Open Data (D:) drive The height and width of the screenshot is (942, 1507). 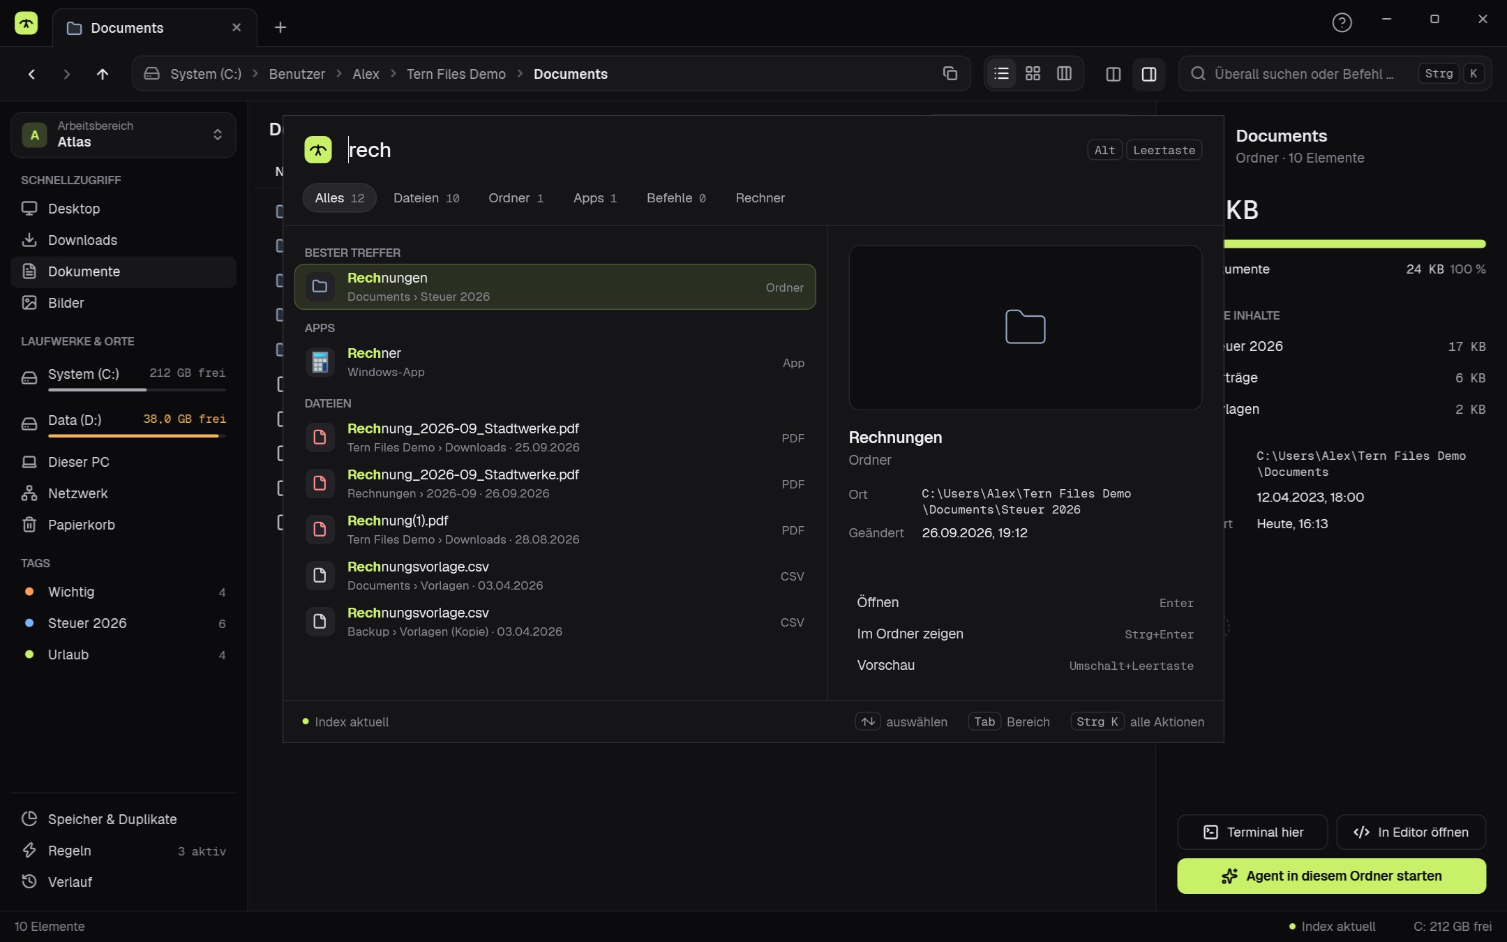click(x=123, y=423)
